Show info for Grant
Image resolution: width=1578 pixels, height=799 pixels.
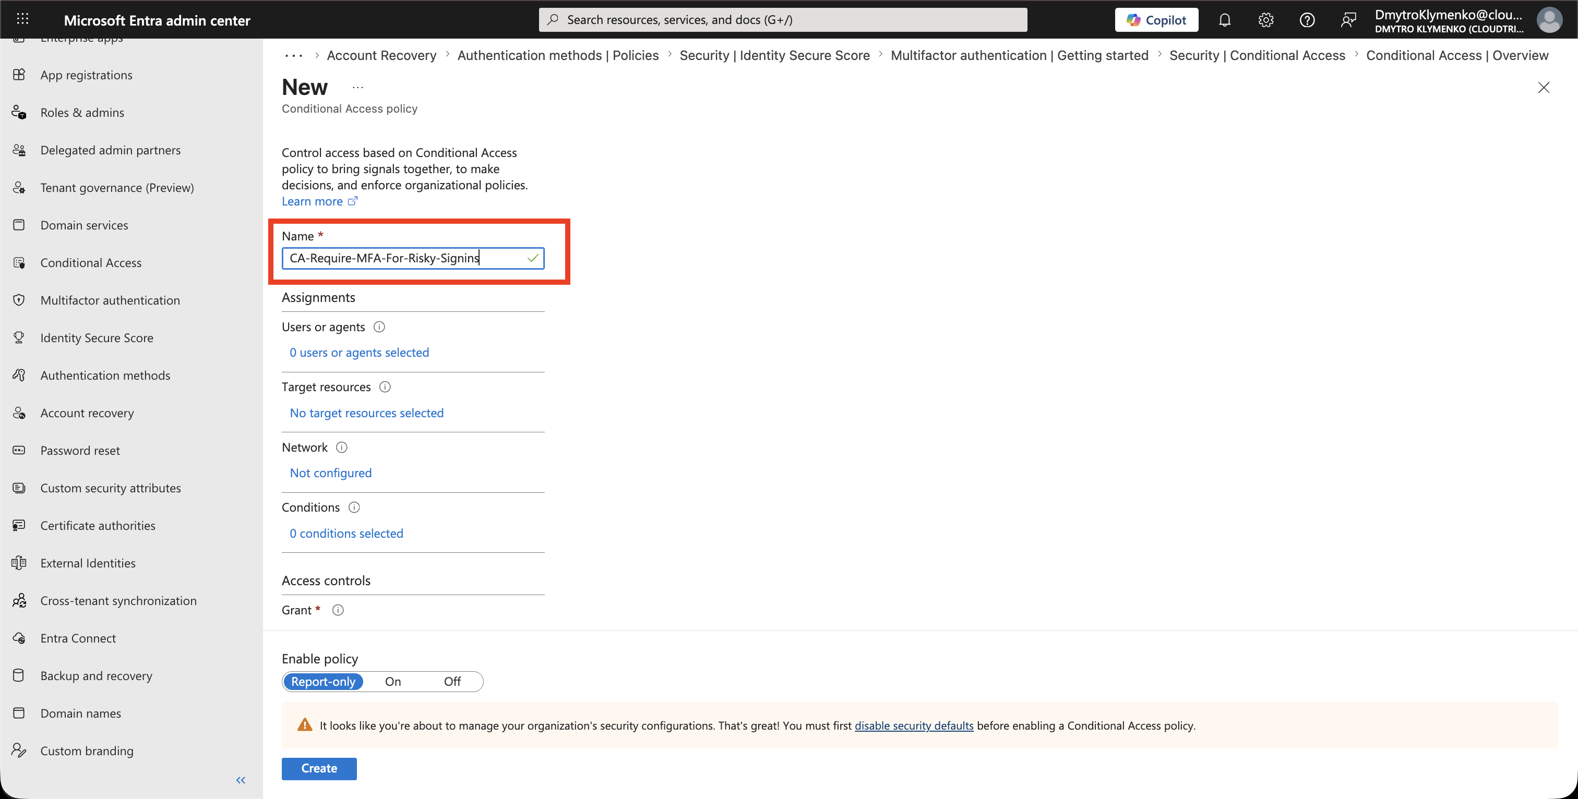(338, 610)
